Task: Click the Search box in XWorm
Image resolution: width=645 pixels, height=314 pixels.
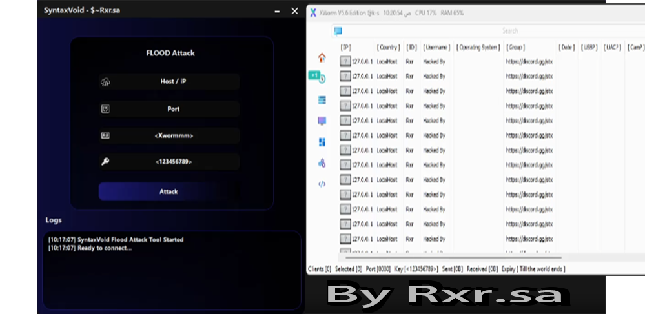Action: [510, 31]
